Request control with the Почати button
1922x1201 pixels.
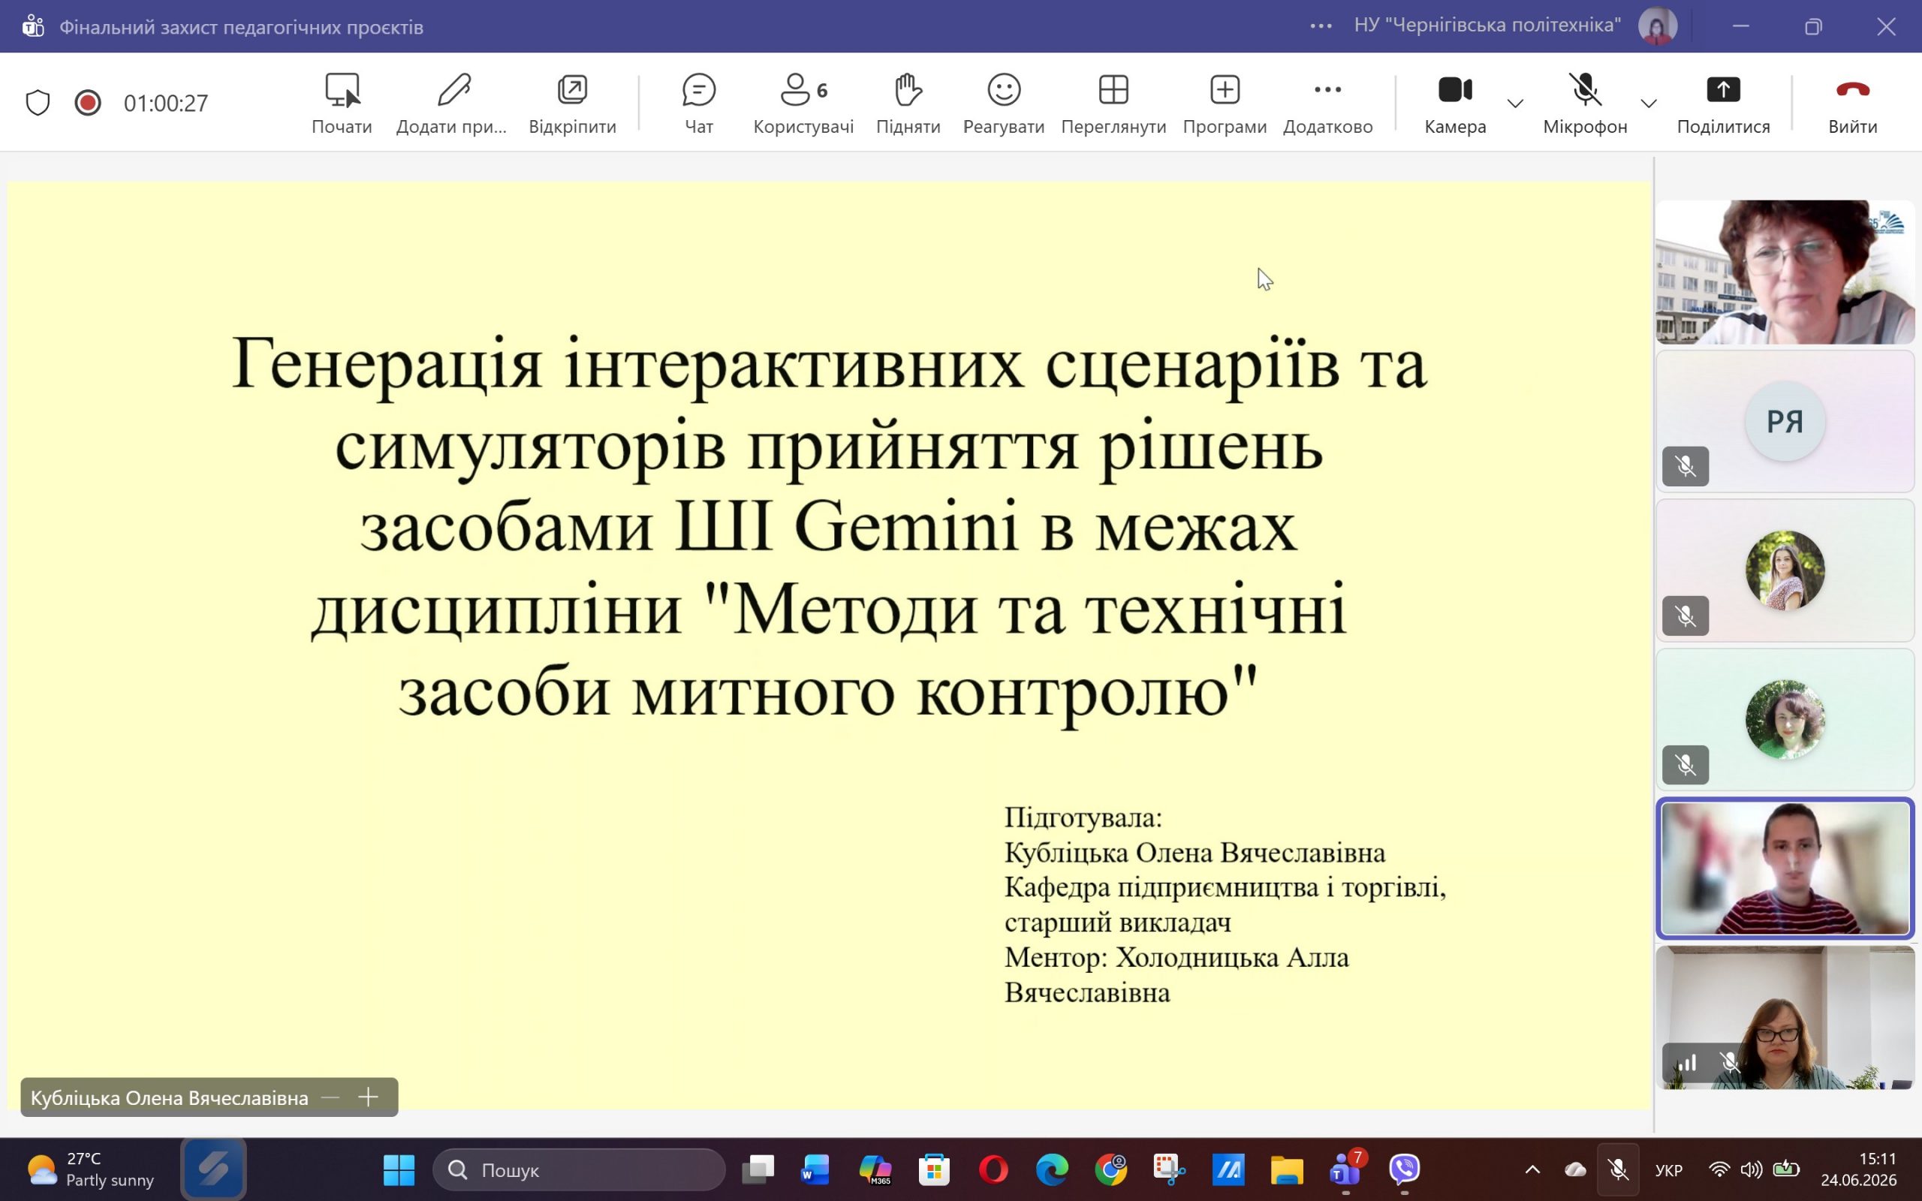pos(342,104)
